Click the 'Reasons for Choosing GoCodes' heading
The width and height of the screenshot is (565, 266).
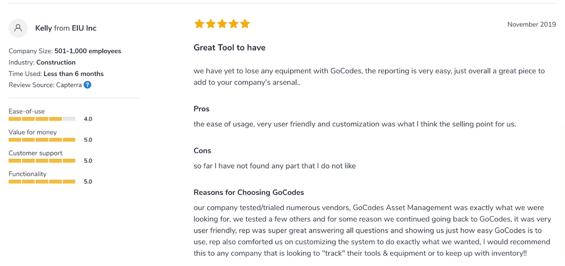click(249, 192)
